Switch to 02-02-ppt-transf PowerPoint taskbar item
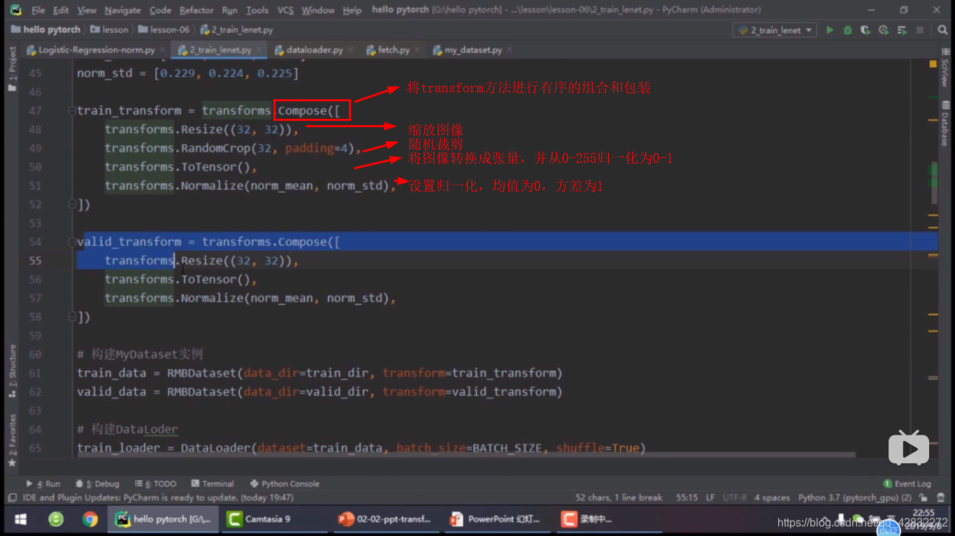 pos(385,519)
